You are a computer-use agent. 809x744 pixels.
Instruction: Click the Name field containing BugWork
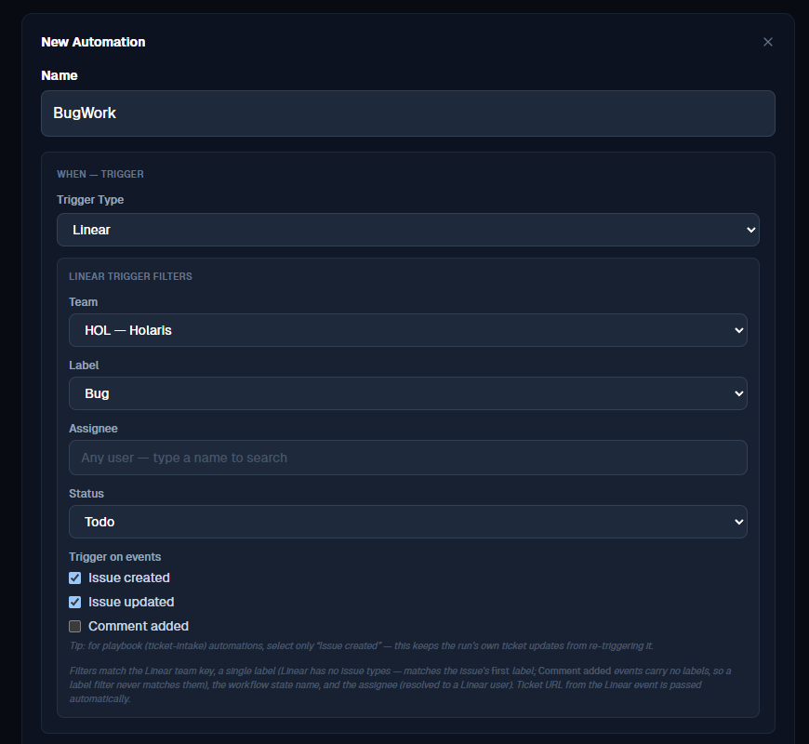coord(407,113)
